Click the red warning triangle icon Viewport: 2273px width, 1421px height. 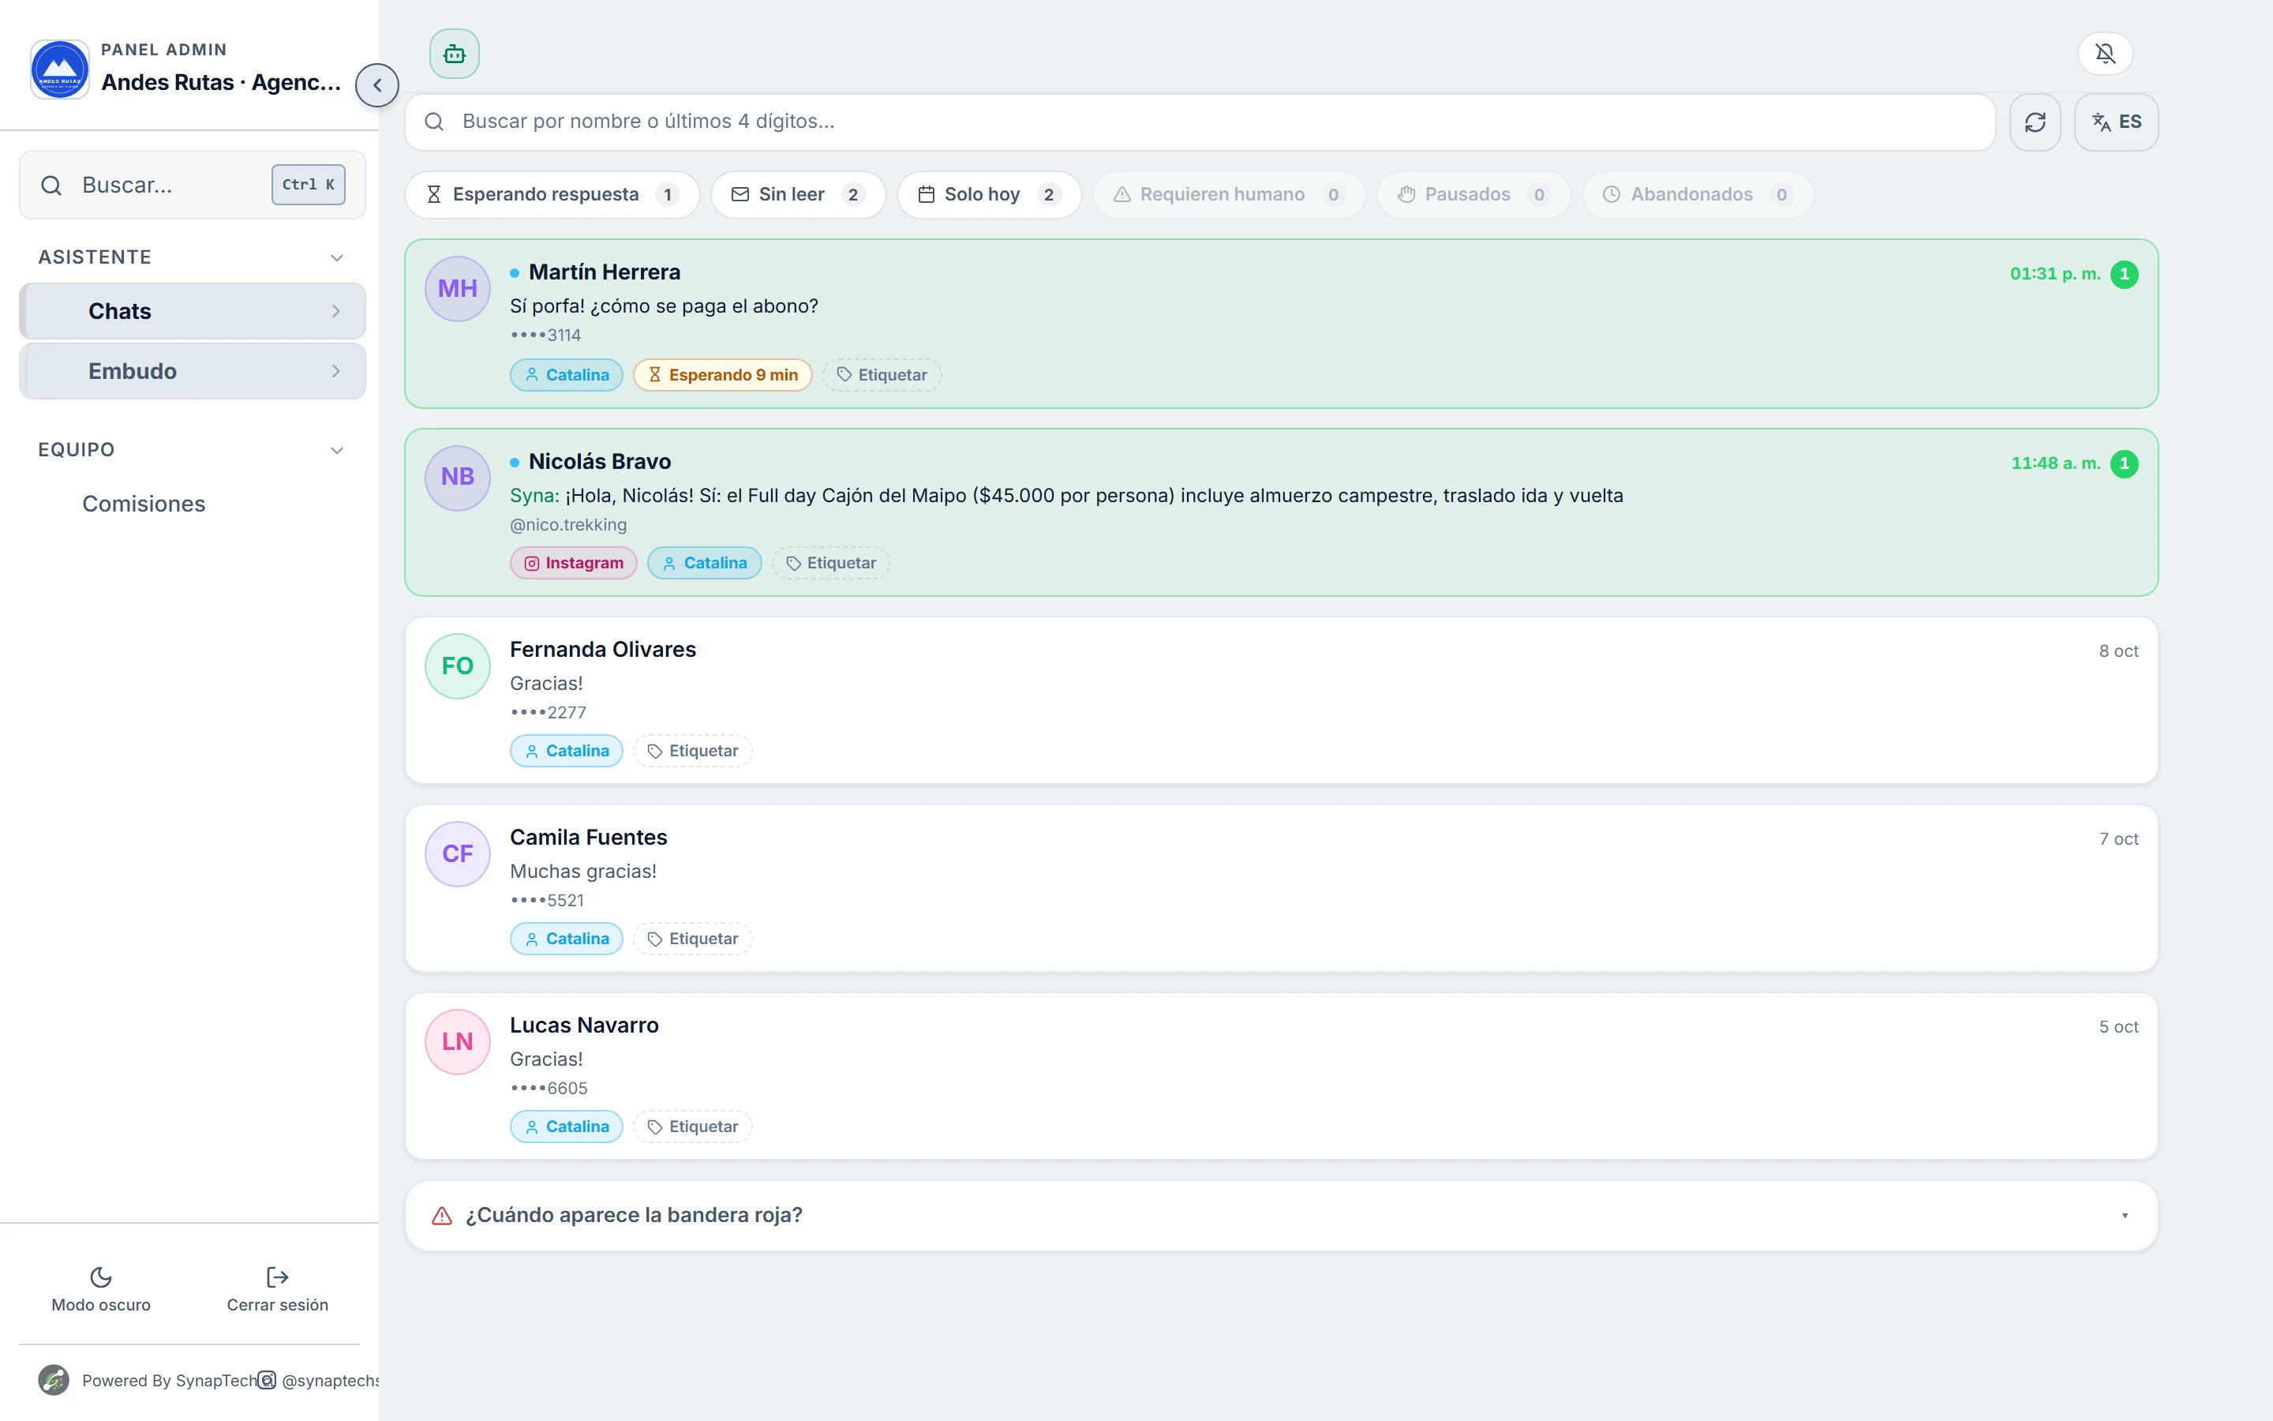[x=441, y=1216]
